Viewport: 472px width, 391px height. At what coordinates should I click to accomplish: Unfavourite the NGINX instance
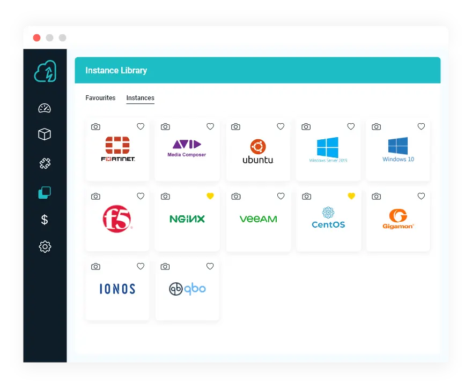pos(210,196)
